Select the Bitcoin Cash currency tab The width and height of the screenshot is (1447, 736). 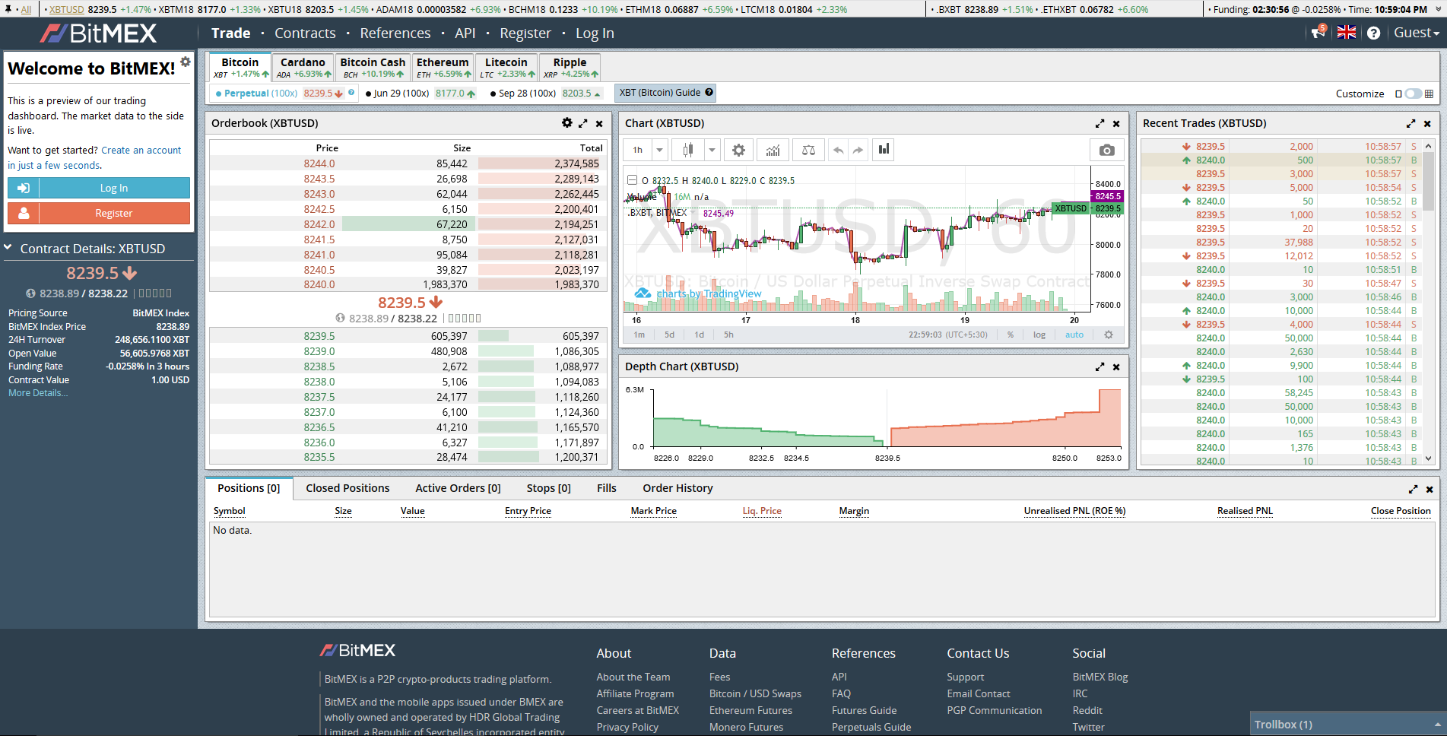(x=373, y=67)
